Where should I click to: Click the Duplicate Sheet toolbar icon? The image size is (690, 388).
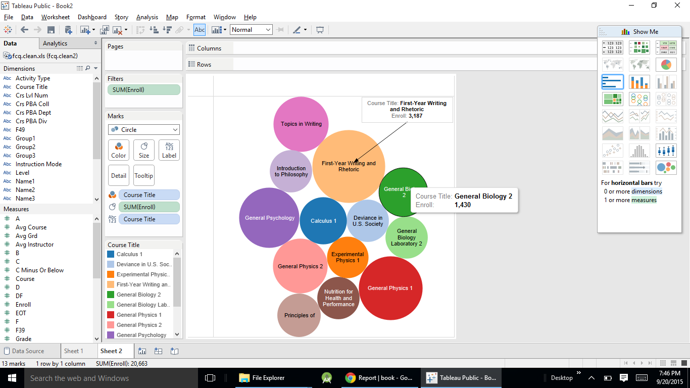(x=105, y=30)
